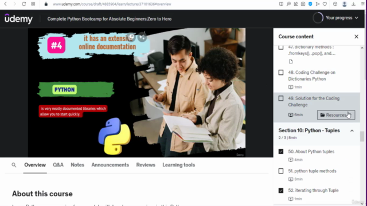Click the course title in the header
The image size is (367, 206).
point(110,19)
